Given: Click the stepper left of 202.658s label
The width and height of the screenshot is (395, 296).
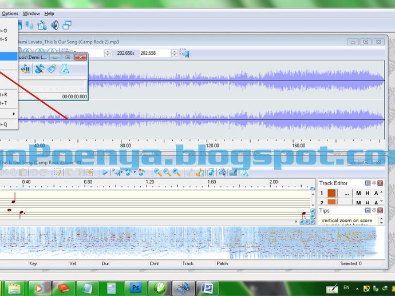Looking at the screenshot, I should tap(108, 53).
